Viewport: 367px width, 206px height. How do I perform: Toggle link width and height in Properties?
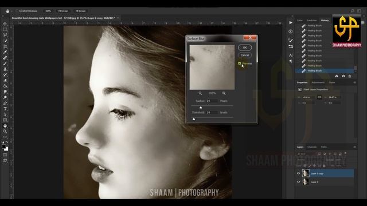click(x=319, y=97)
